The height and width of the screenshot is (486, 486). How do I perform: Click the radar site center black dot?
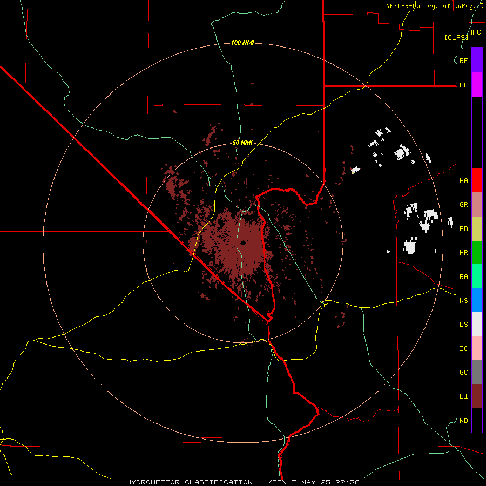pyautogui.click(x=243, y=242)
